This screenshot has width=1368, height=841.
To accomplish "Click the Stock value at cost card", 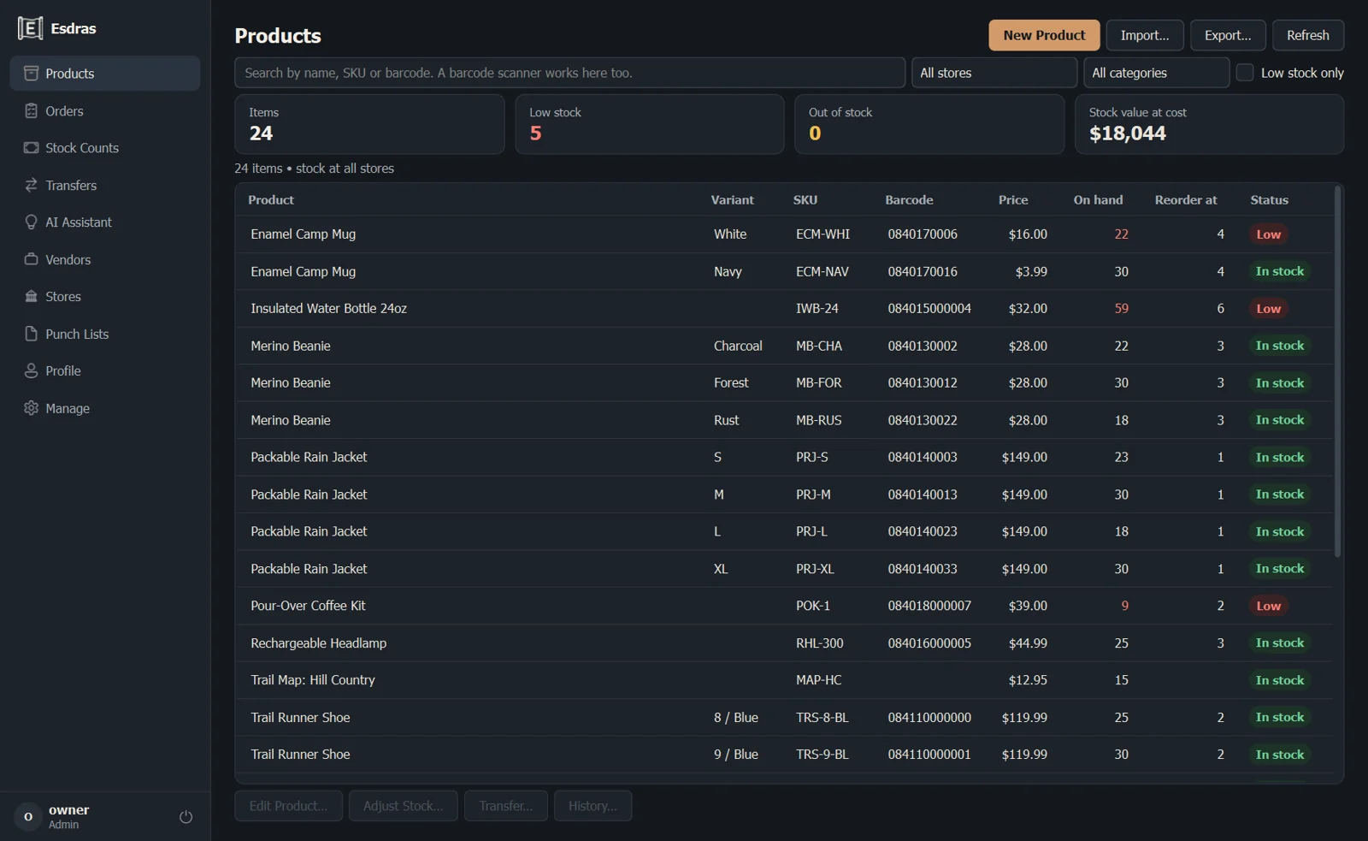I will pyautogui.click(x=1209, y=124).
